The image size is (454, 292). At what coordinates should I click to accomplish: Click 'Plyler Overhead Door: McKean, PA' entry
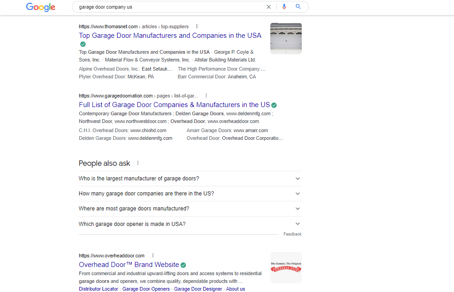coord(116,77)
